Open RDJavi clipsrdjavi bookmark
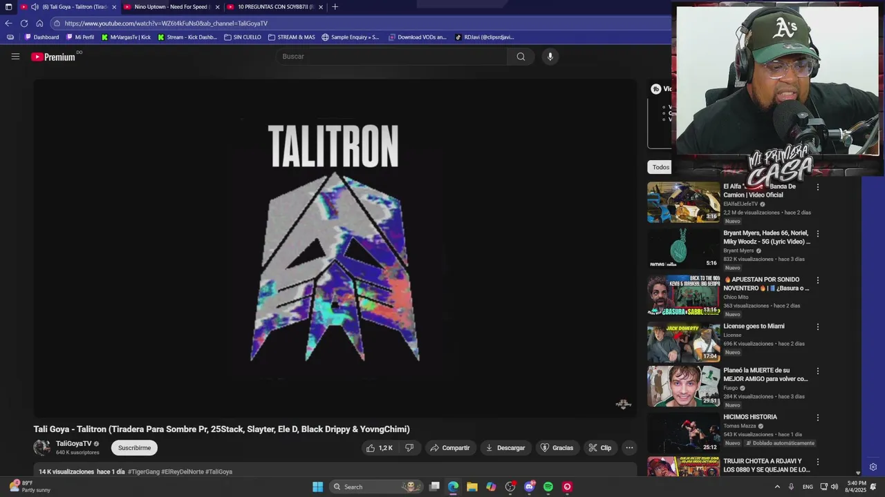 pyautogui.click(x=485, y=37)
